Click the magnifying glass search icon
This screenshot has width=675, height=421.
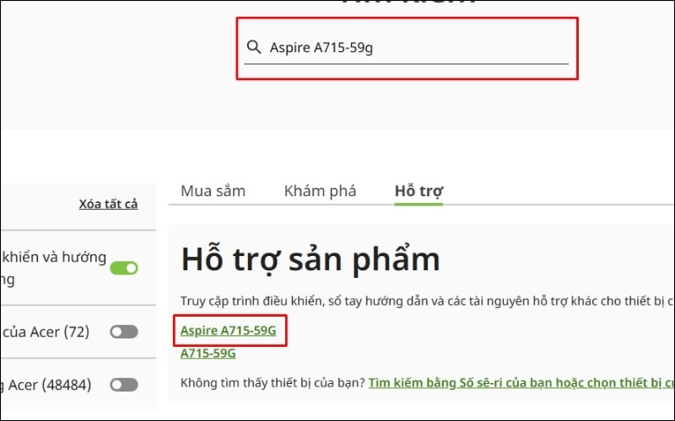254,47
